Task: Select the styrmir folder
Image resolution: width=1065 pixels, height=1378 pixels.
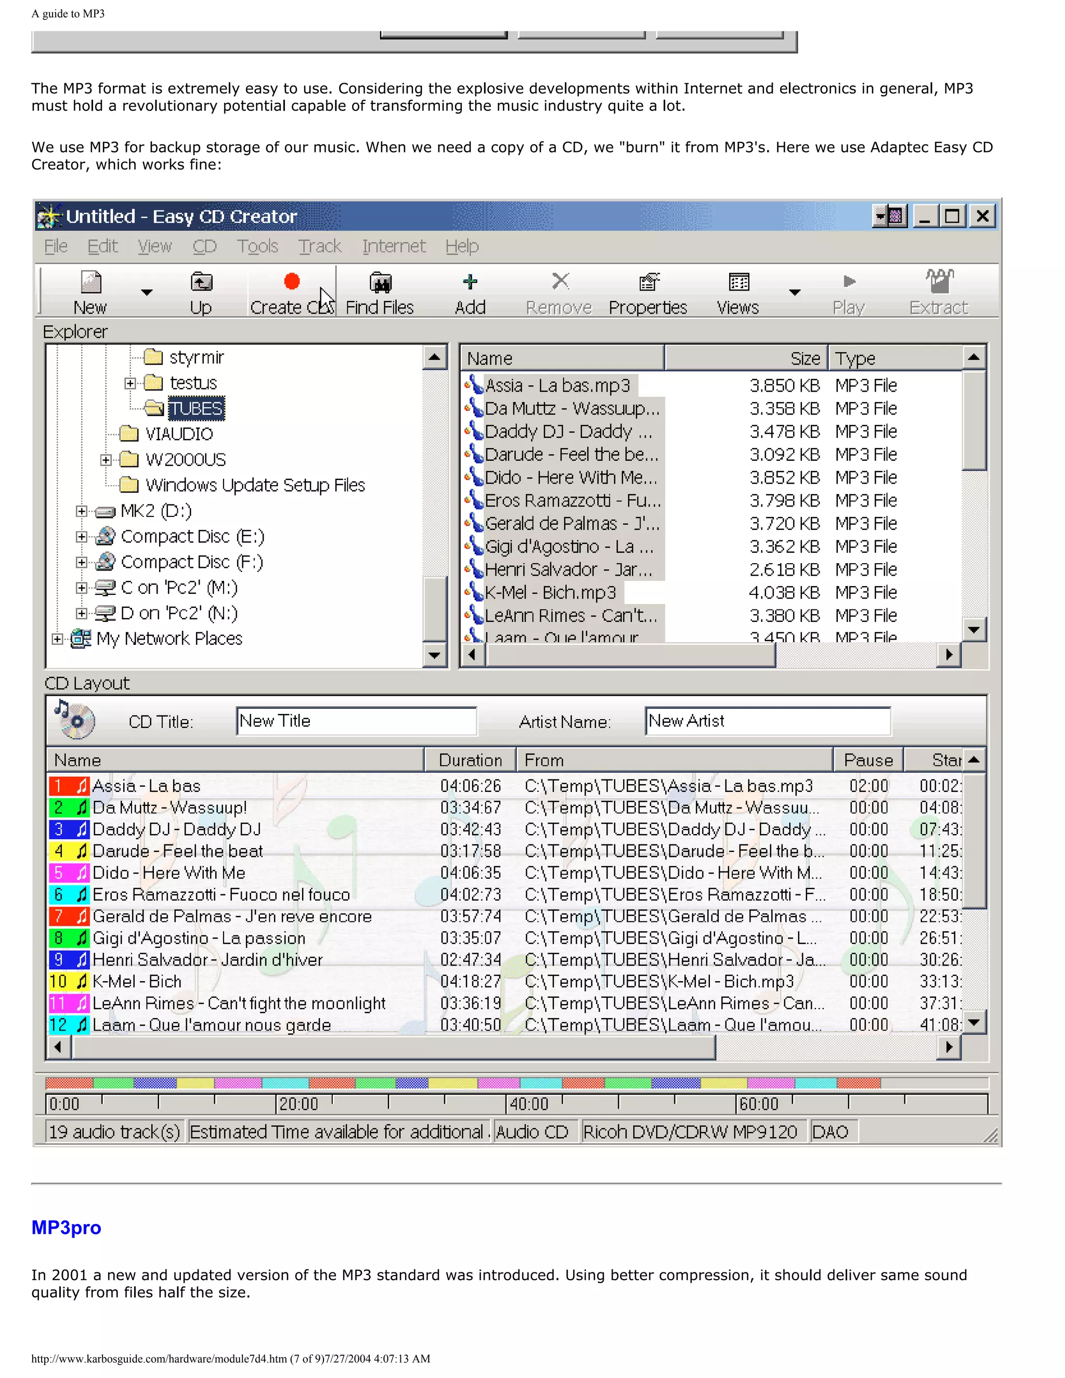Action: 196,358
